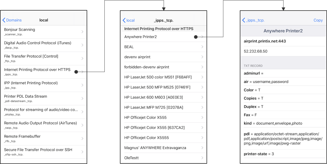
Task: Tap the chevron beside OleTestt
Action: [202, 158]
